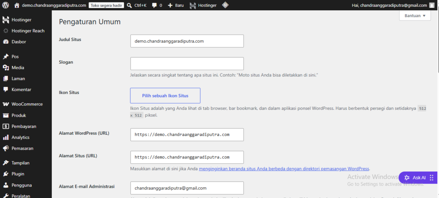Screen dimensions: 439x198
Task: Click the Hostinger Reach sidebar icon
Action: [6, 31]
